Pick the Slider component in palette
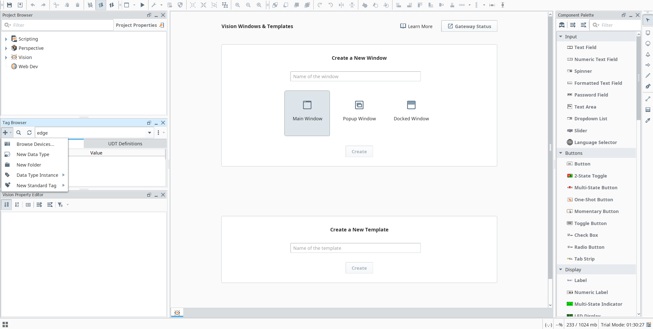653x329 pixels. point(581,131)
